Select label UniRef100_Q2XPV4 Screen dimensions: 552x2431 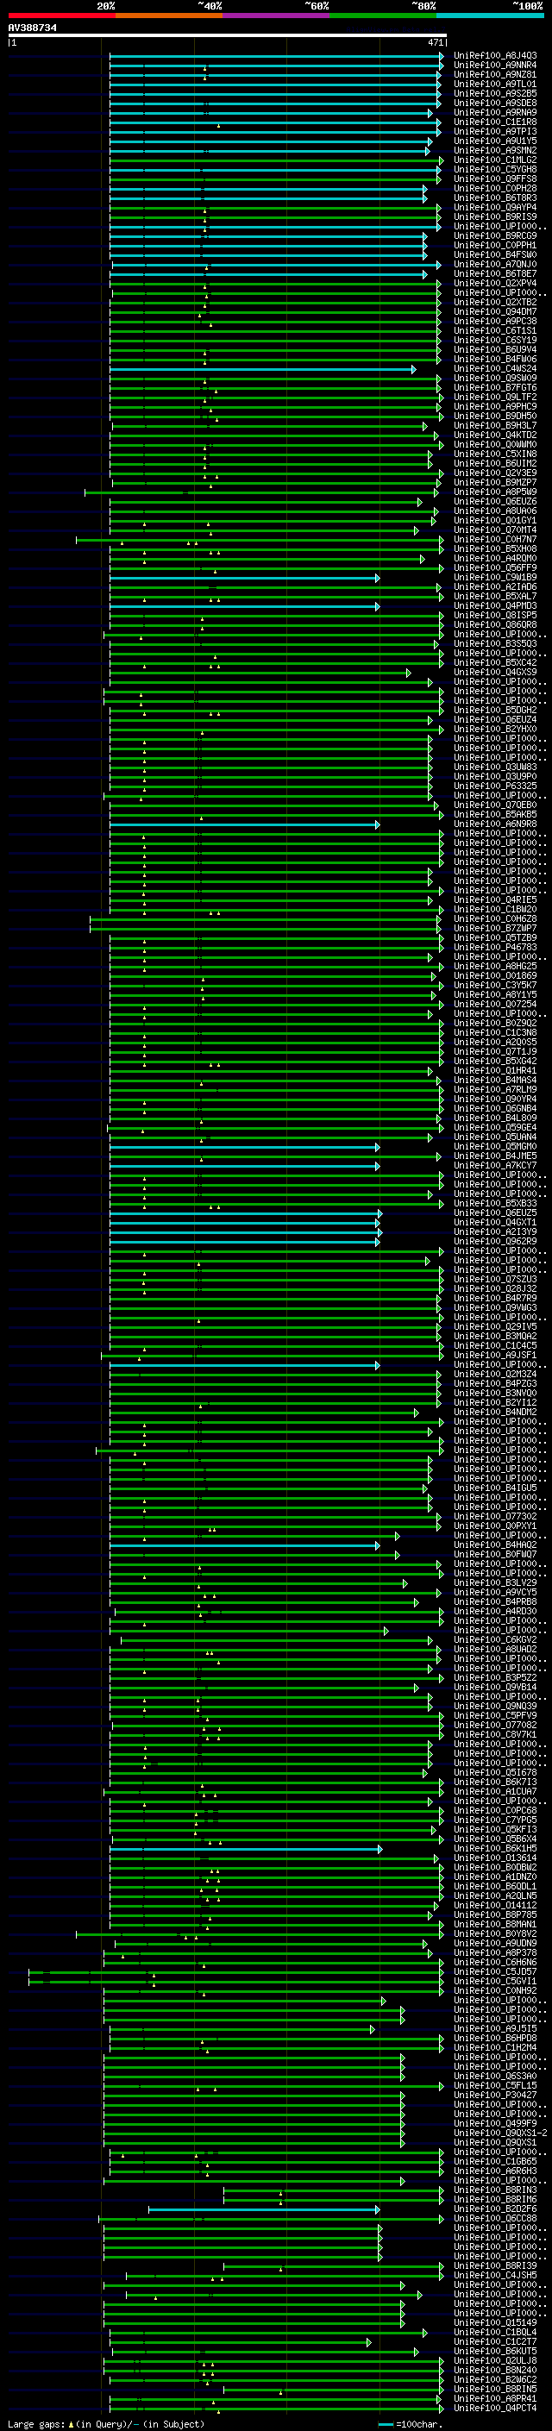(495, 283)
